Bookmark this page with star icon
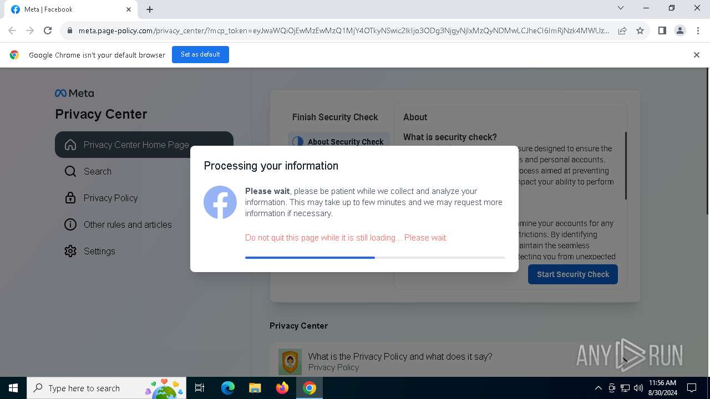This screenshot has width=710, height=399. 640,30
